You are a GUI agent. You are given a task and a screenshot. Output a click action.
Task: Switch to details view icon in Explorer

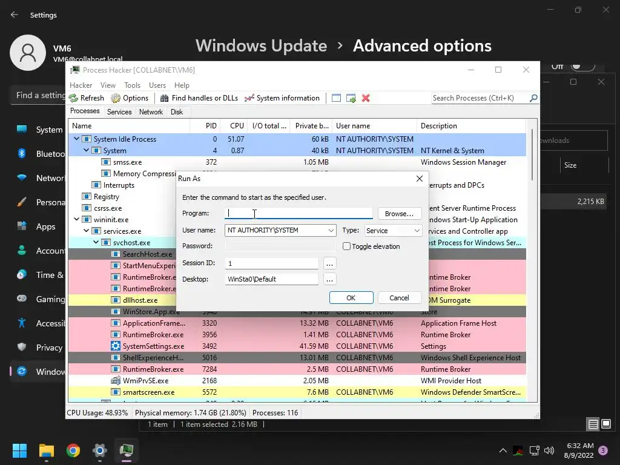click(593, 424)
